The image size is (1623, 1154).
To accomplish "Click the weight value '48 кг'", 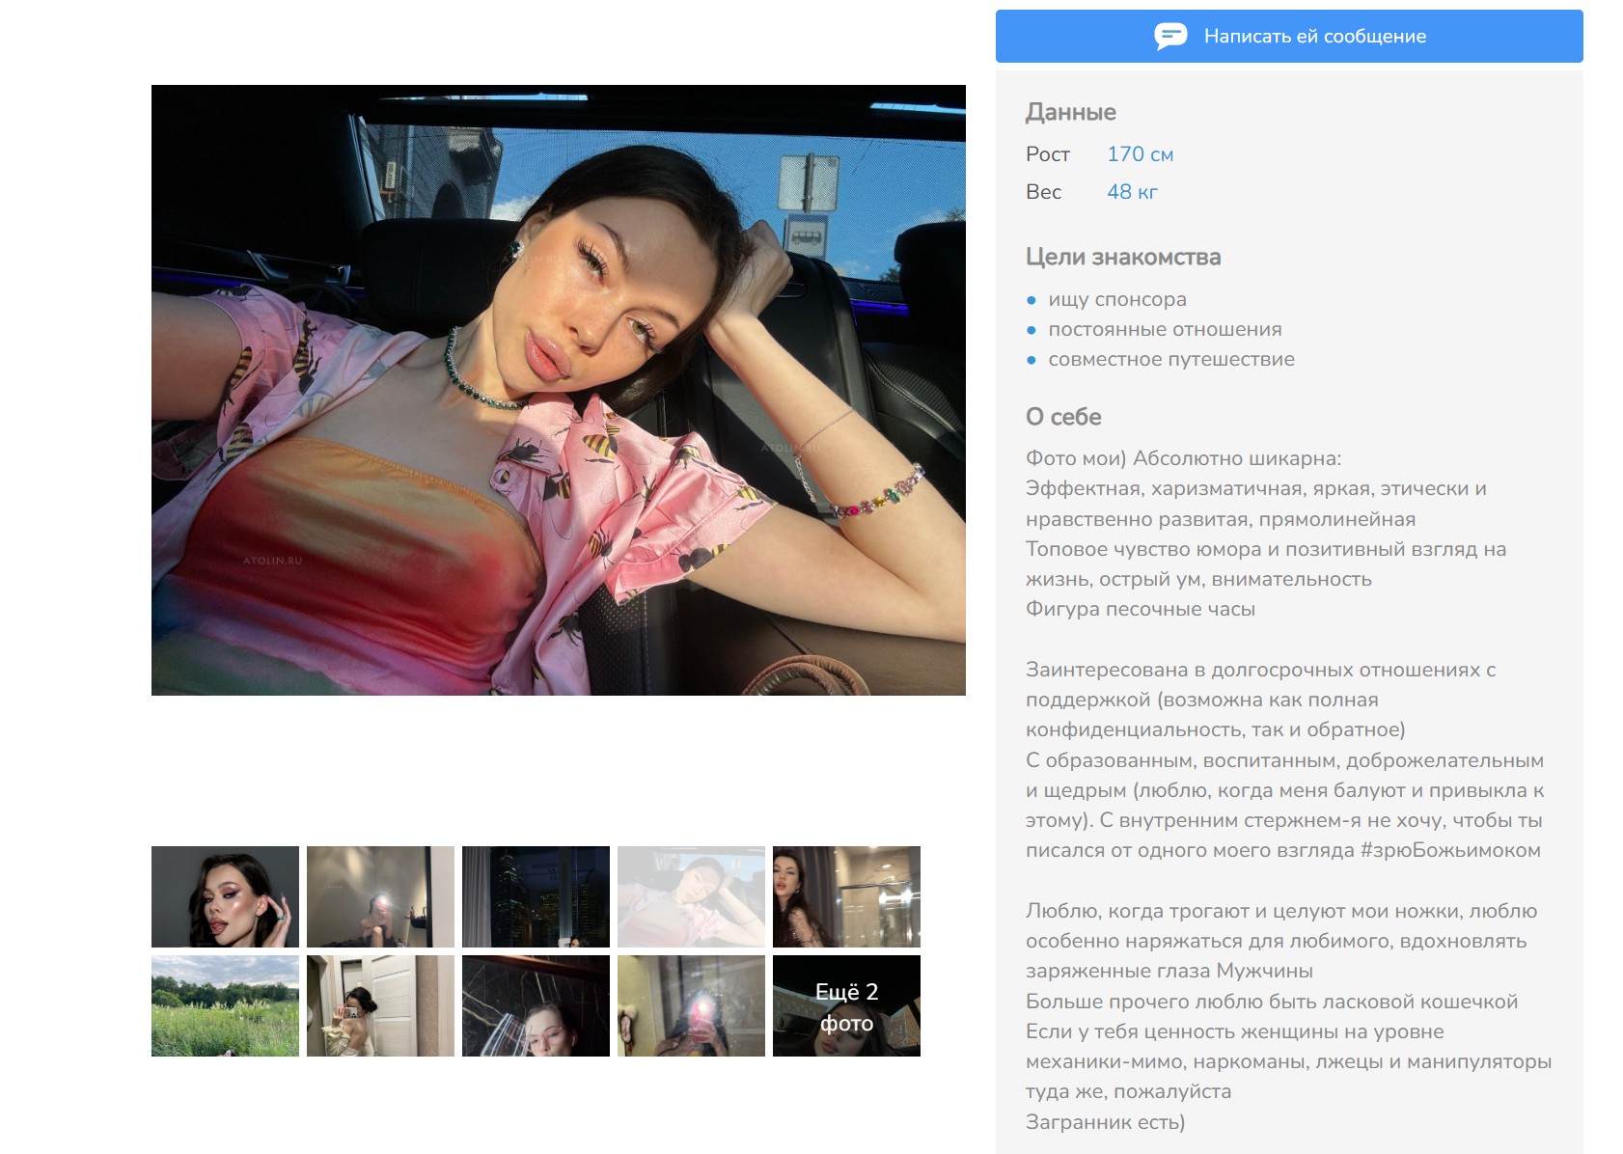I will click(x=1132, y=192).
